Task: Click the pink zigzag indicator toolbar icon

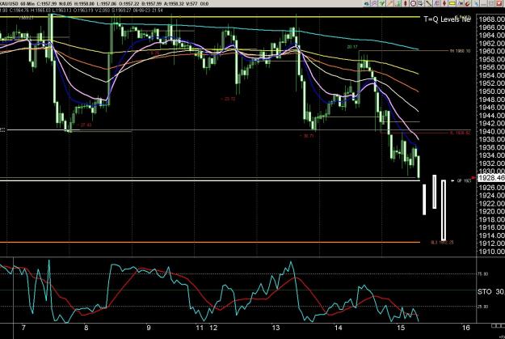Action: [x=374, y=3]
